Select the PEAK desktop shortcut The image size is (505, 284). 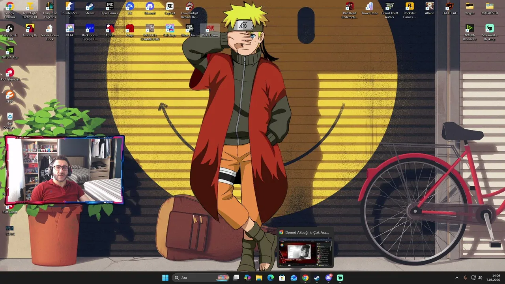(x=70, y=31)
